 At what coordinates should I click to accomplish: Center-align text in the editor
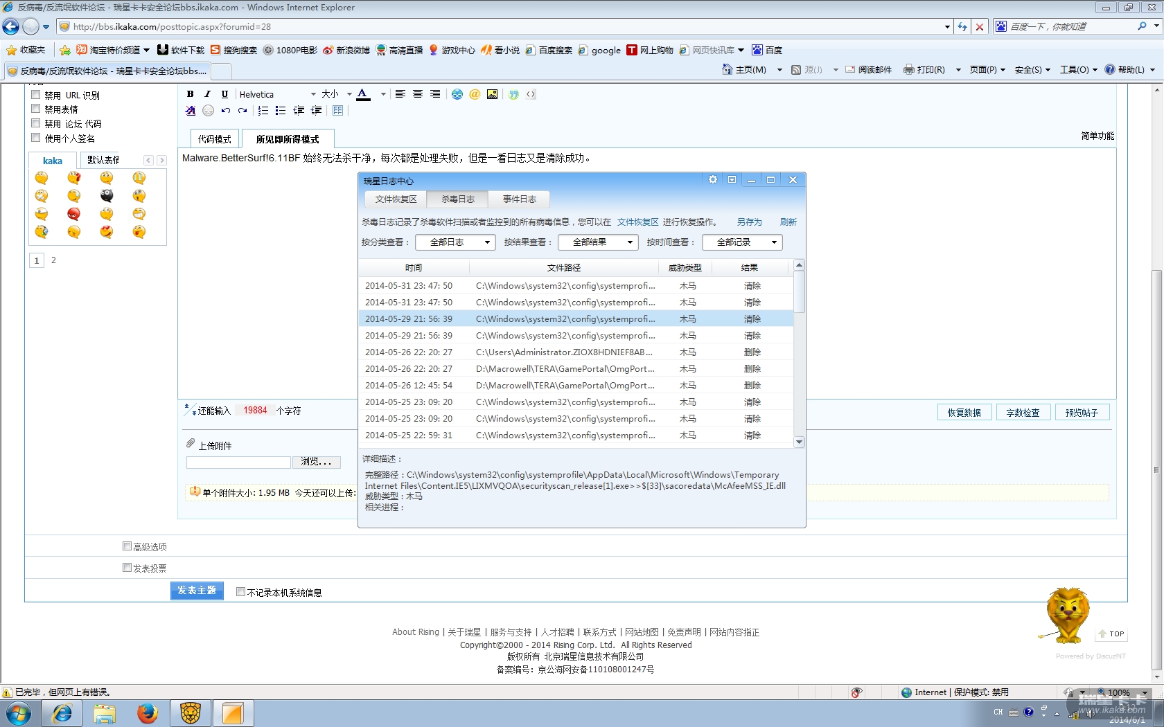pyautogui.click(x=418, y=94)
